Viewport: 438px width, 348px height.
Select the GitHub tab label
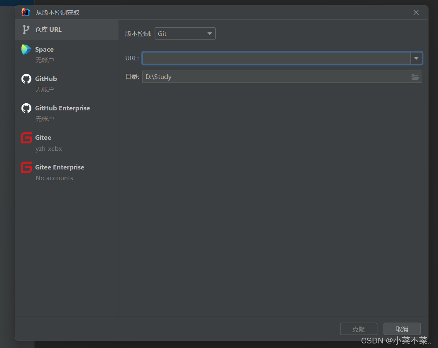pos(46,79)
